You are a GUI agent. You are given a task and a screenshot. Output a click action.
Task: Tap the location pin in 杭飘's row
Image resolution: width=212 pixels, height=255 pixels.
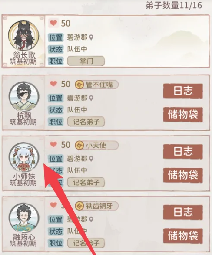[x=91, y=98]
